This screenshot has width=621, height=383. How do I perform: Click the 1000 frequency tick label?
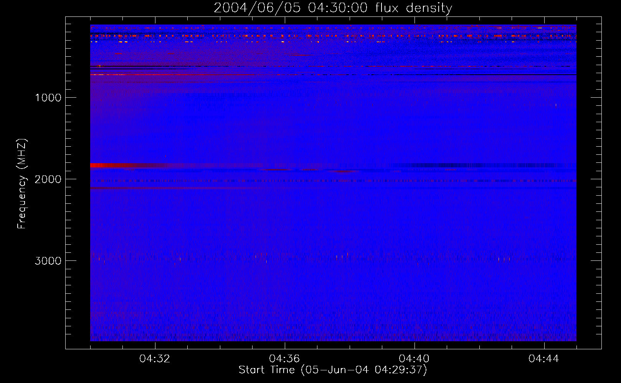[48, 98]
